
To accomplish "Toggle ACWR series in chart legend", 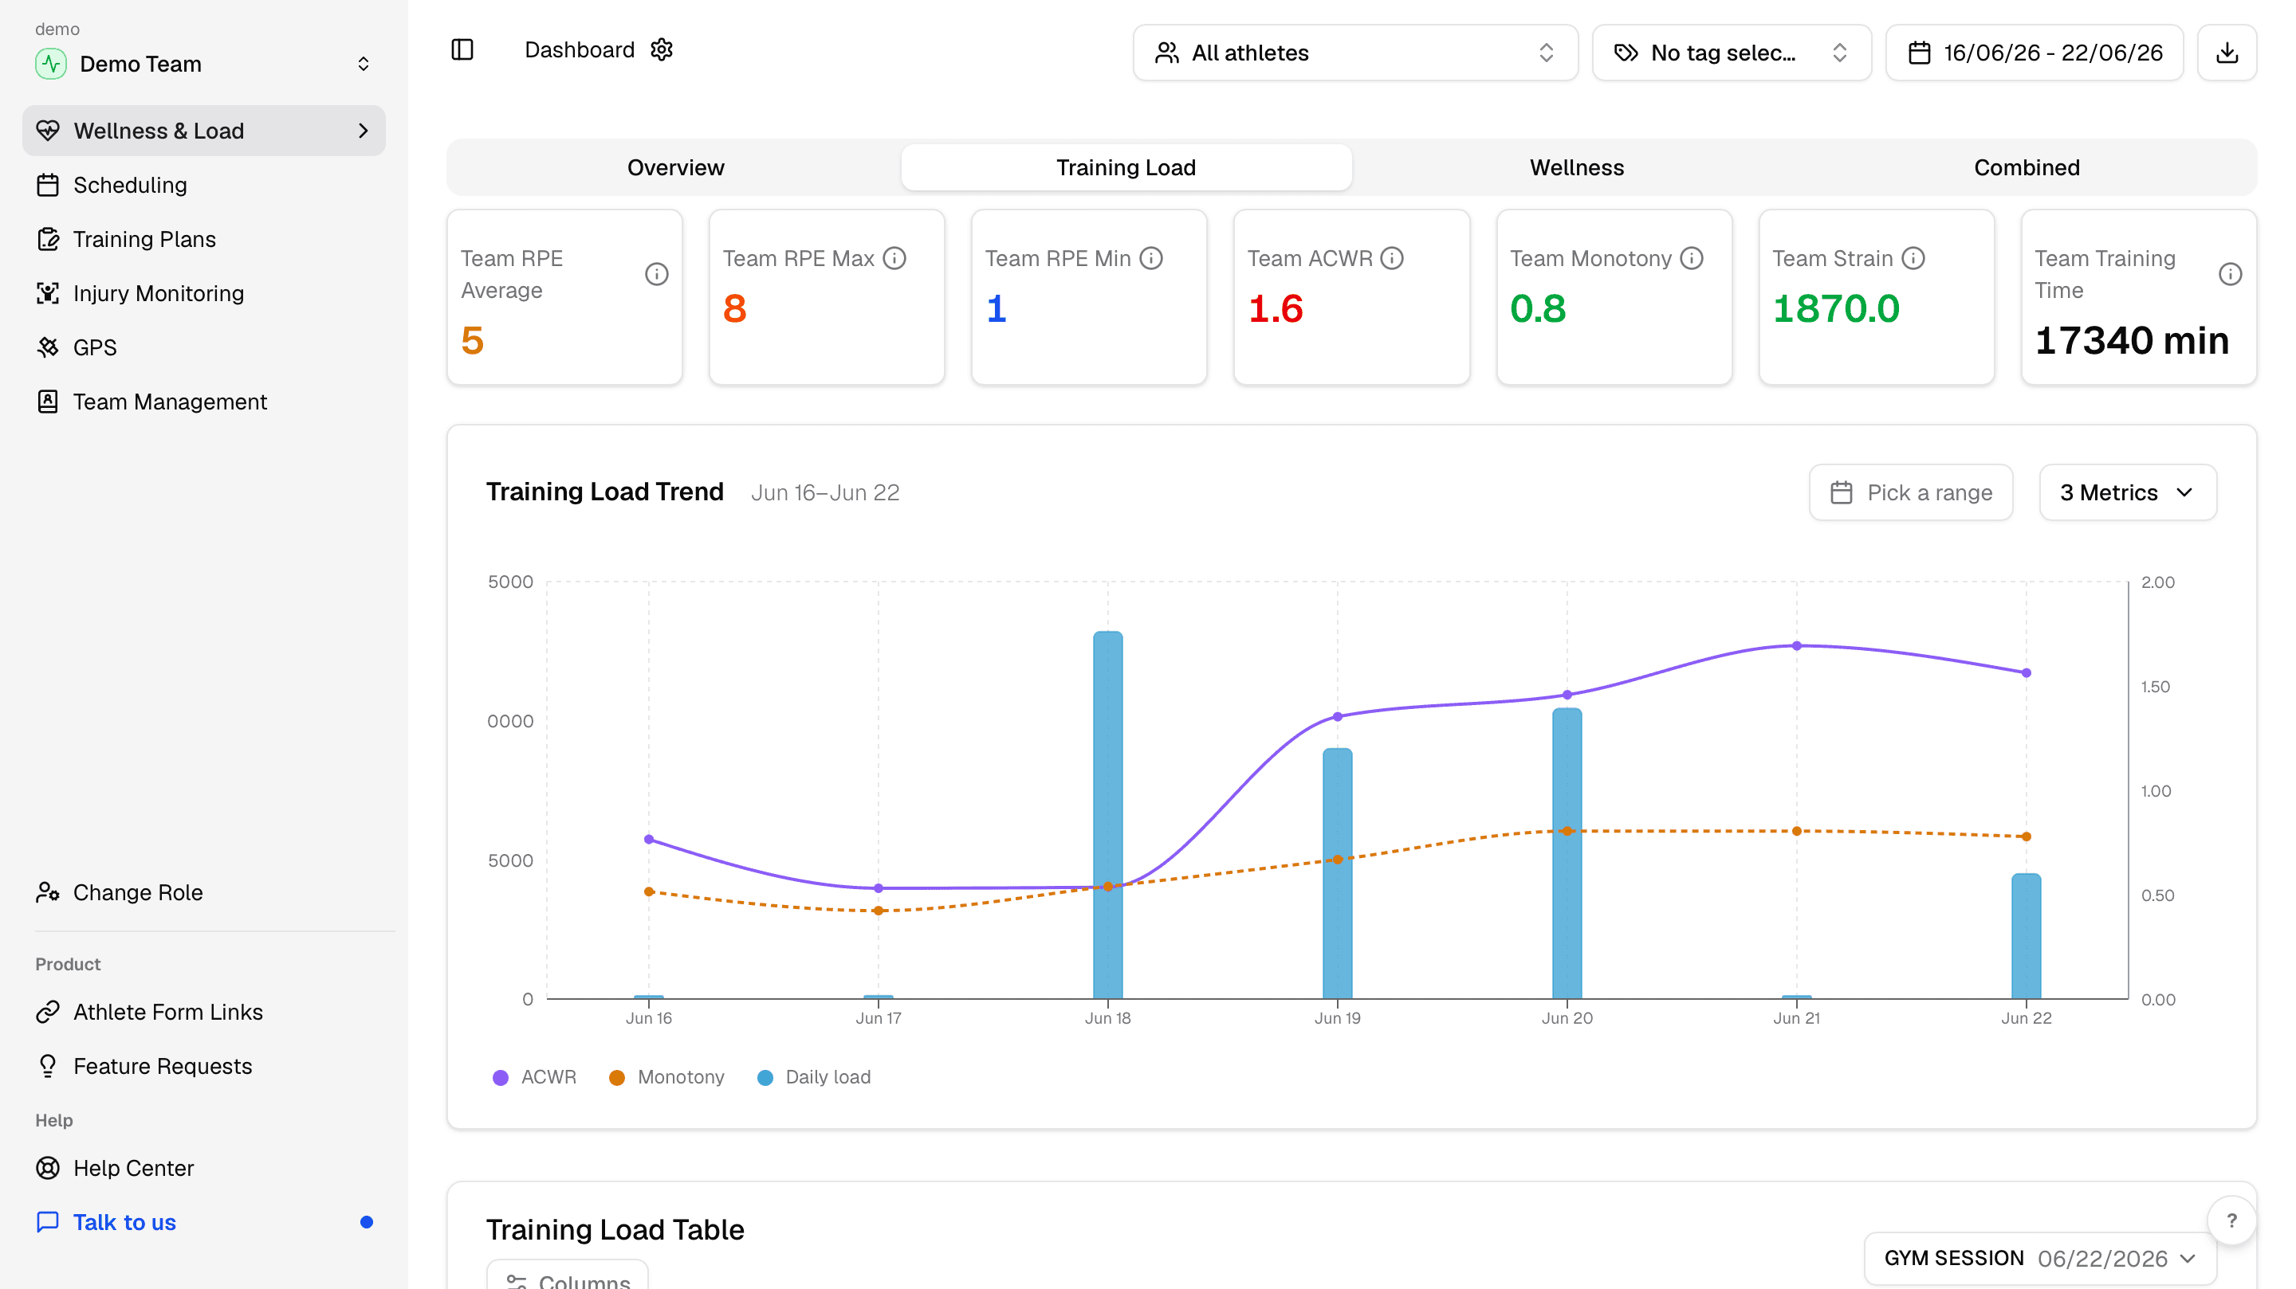I will [535, 1077].
